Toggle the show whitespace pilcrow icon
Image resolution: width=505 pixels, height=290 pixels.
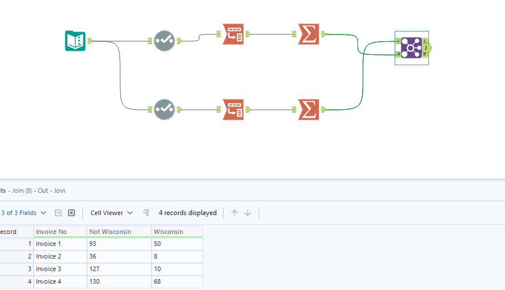[x=146, y=213]
